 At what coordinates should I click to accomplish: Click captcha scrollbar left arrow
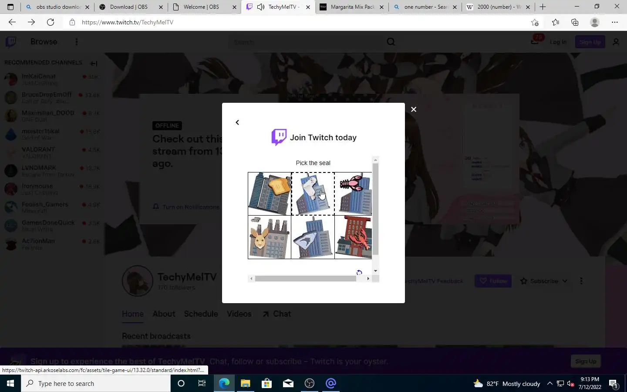[251, 279]
